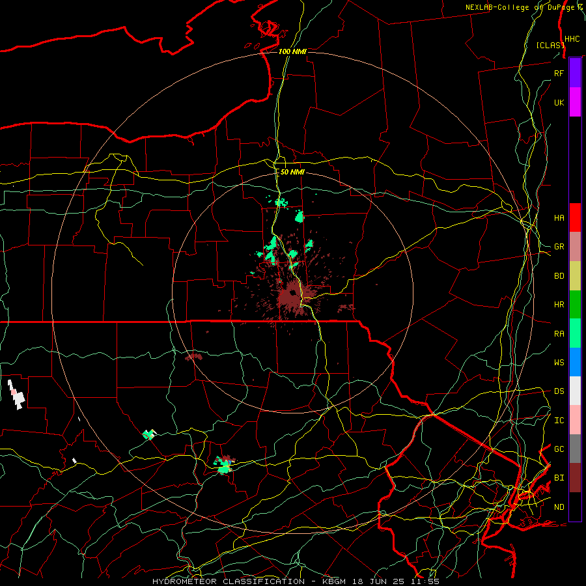This screenshot has height=586, width=586.
Task: Select the pale pink IC legend swatch
Action: pos(575,420)
